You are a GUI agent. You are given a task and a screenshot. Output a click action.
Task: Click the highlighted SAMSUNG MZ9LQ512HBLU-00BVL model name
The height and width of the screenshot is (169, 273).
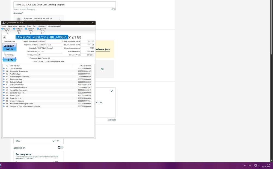pos(42,37)
